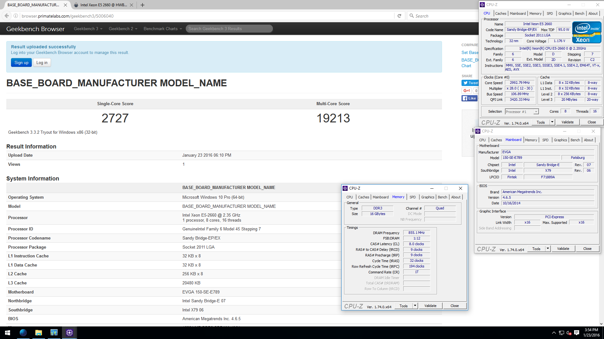This screenshot has height=339, width=604.
Task: Expand the Geekbench 2 dropdown menu
Action: (x=123, y=29)
